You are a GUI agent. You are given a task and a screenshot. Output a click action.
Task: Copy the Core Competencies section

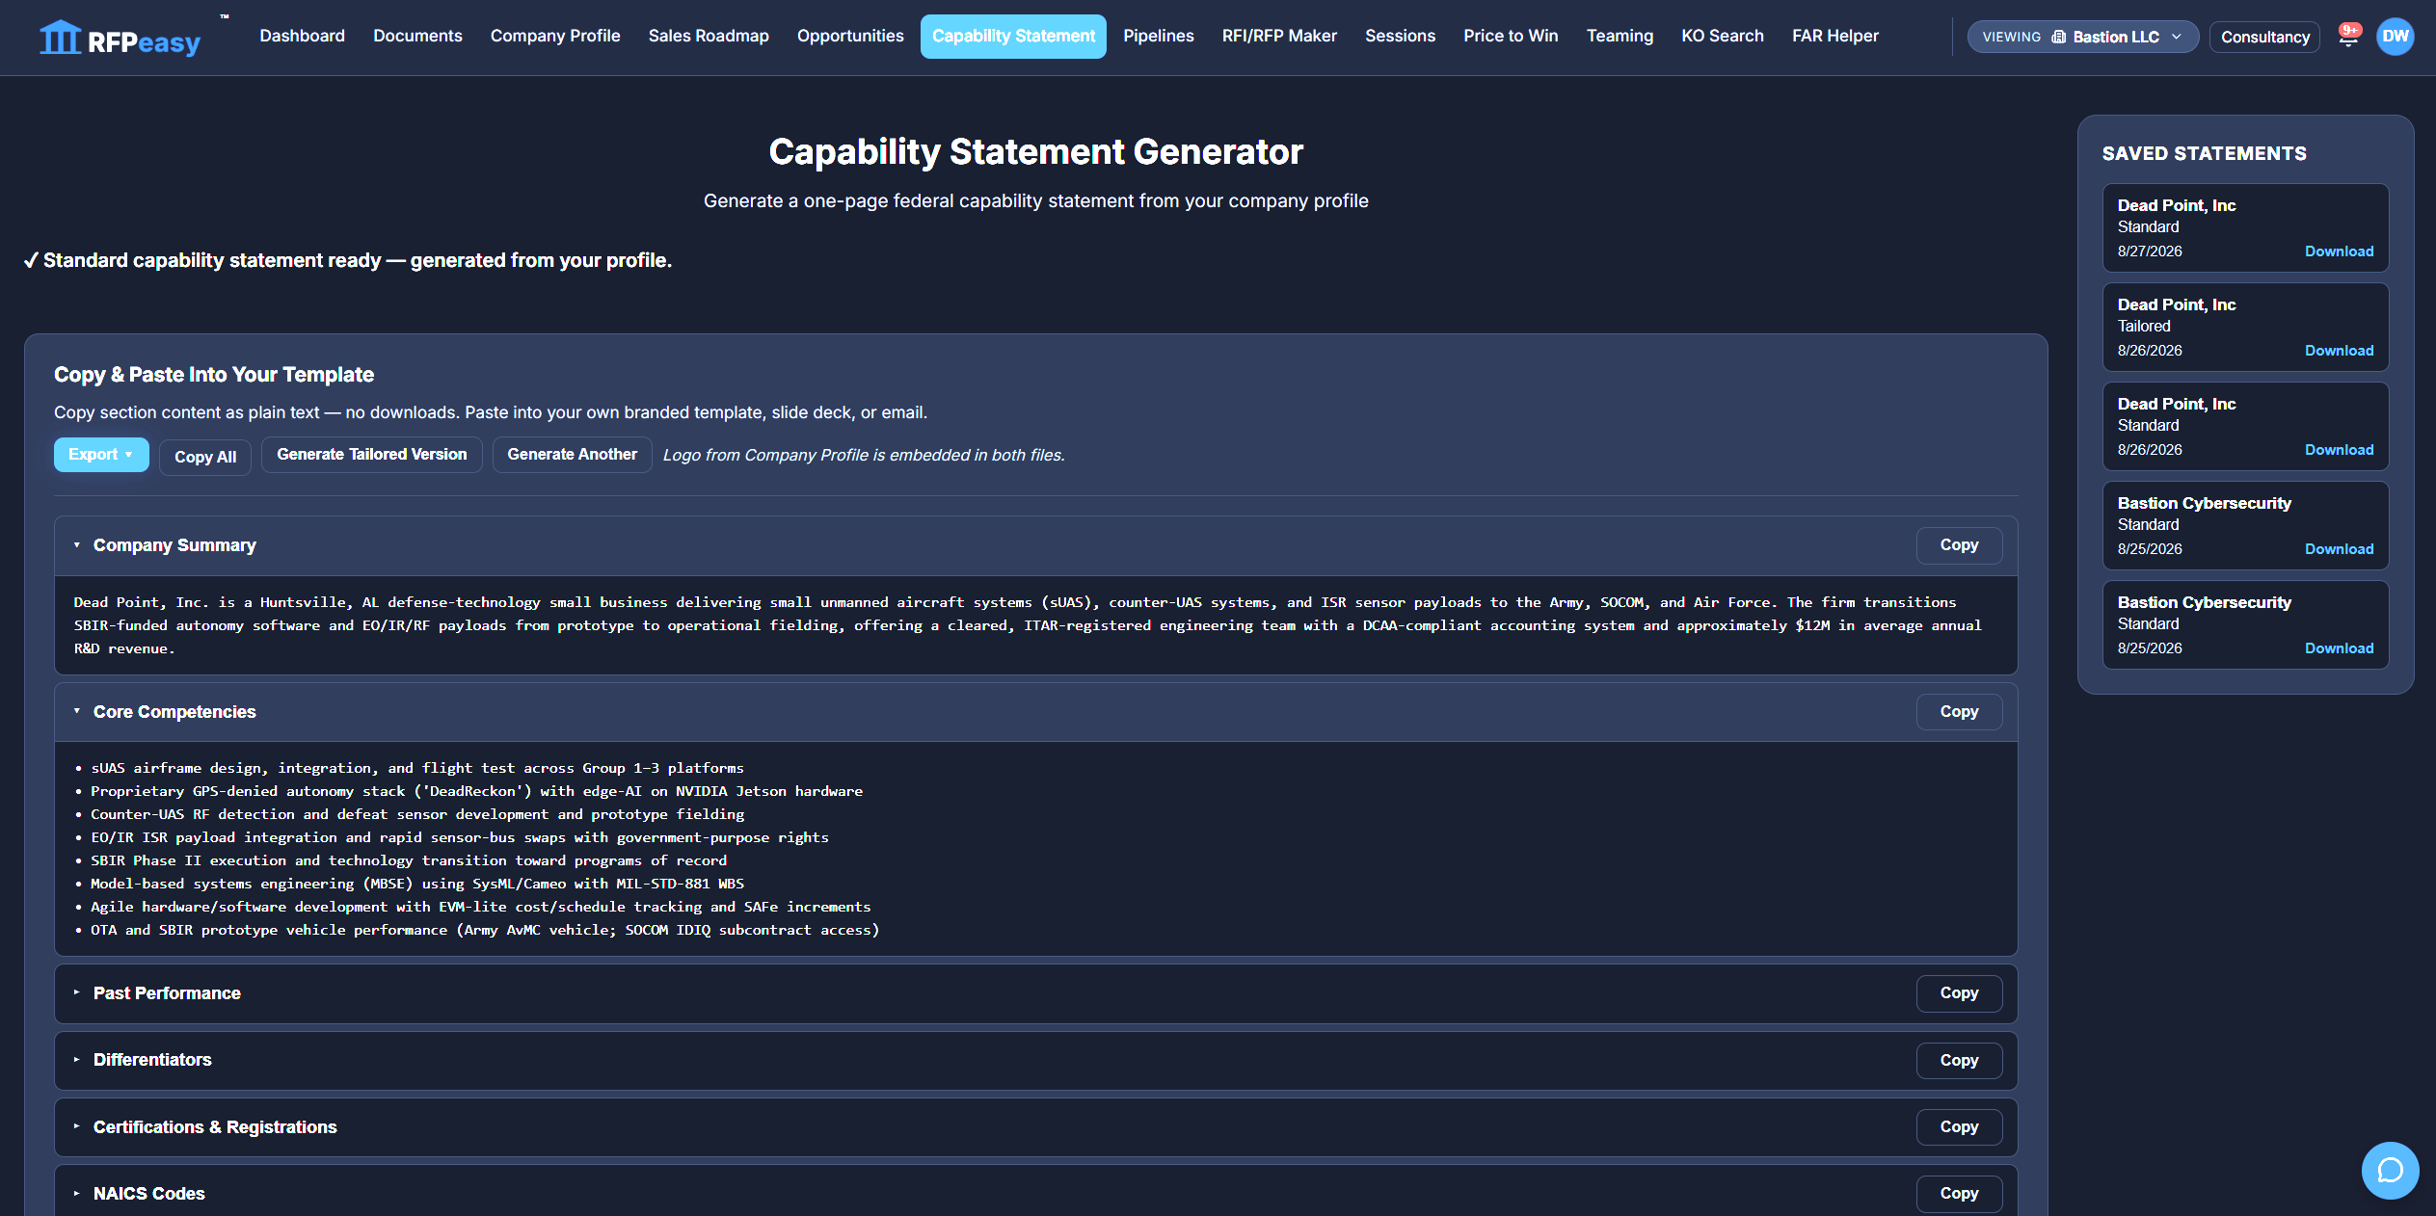point(1959,712)
